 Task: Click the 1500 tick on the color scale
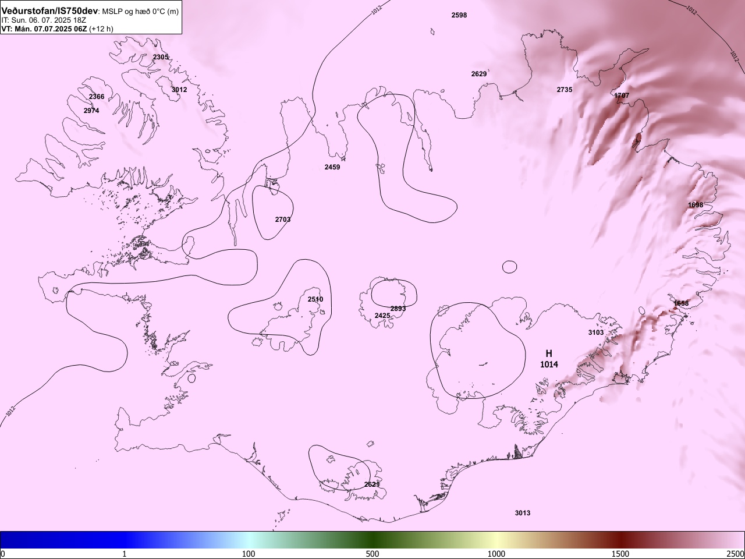coord(620,554)
